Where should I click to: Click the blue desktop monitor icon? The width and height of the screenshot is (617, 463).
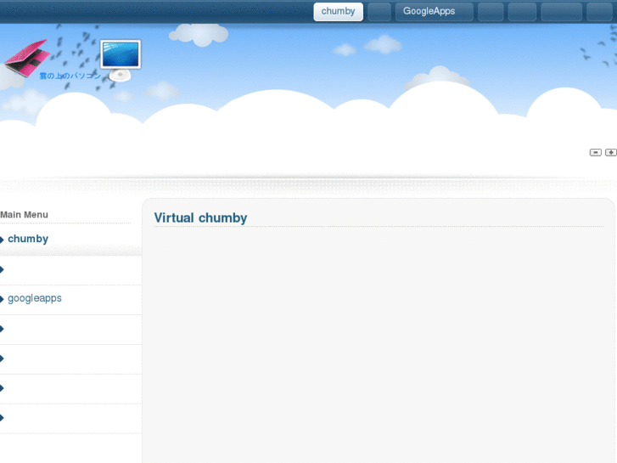tap(121, 60)
